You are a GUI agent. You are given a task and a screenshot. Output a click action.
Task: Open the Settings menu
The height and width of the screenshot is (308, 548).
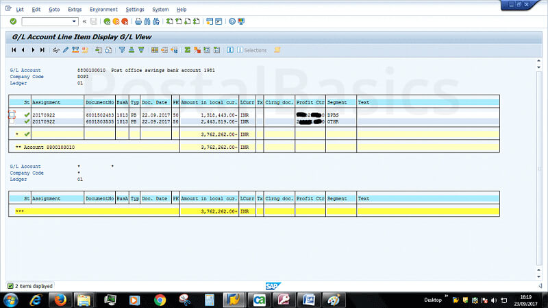[x=135, y=10]
